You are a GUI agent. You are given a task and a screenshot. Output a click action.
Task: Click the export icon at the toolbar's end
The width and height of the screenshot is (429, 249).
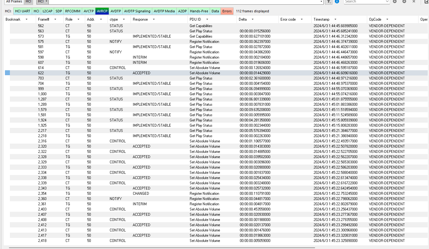pos(427,1)
